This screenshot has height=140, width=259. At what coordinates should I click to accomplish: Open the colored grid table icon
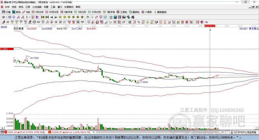pos(198,22)
